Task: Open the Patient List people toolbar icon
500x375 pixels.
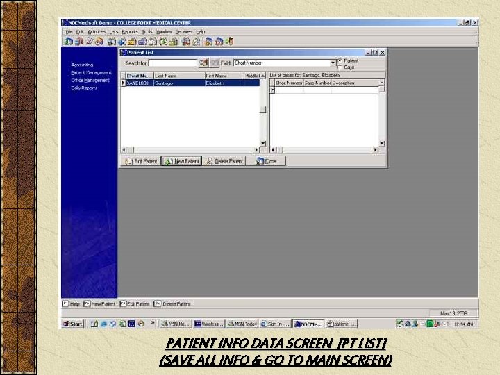Action: click(x=112, y=42)
